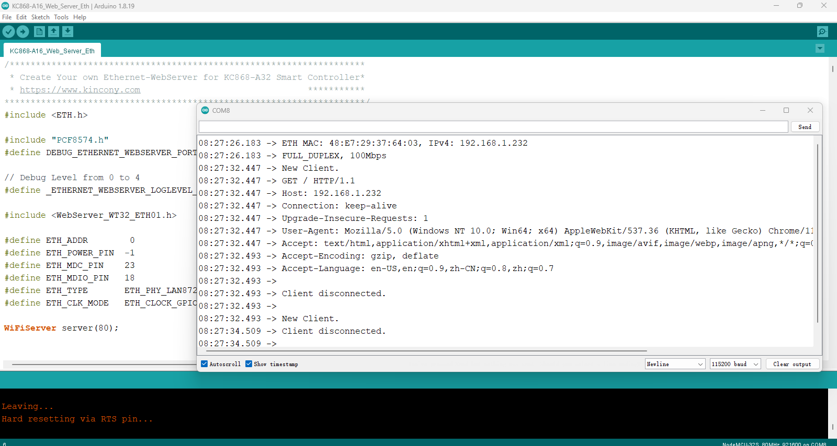The height and width of the screenshot is (446, 837).
Task: Open the Newline line-ending dropdown
Action: pyautogui.click(x=675, y=364)
